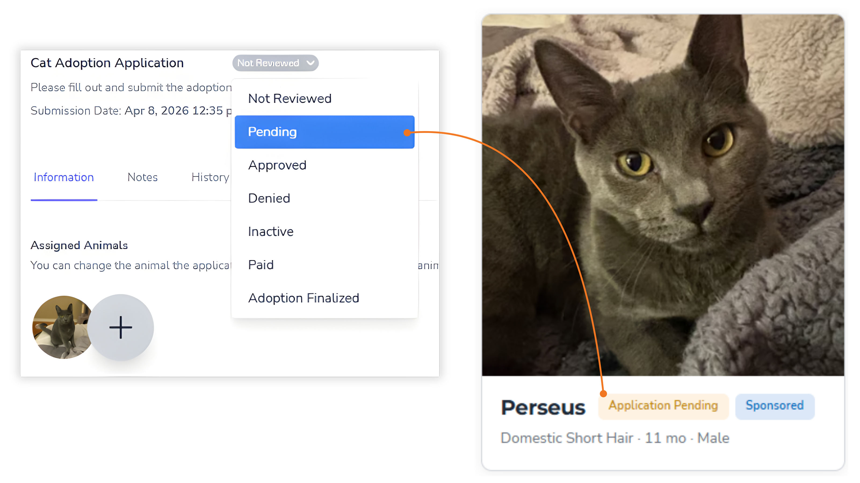Open the large Perseus cat photo
Image resolution: width=860 pixels, height=483 pixels.
point(663,195)
